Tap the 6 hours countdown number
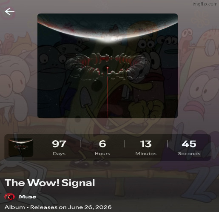The width and height of the screenshot is (219, 212). pos(102,144)
